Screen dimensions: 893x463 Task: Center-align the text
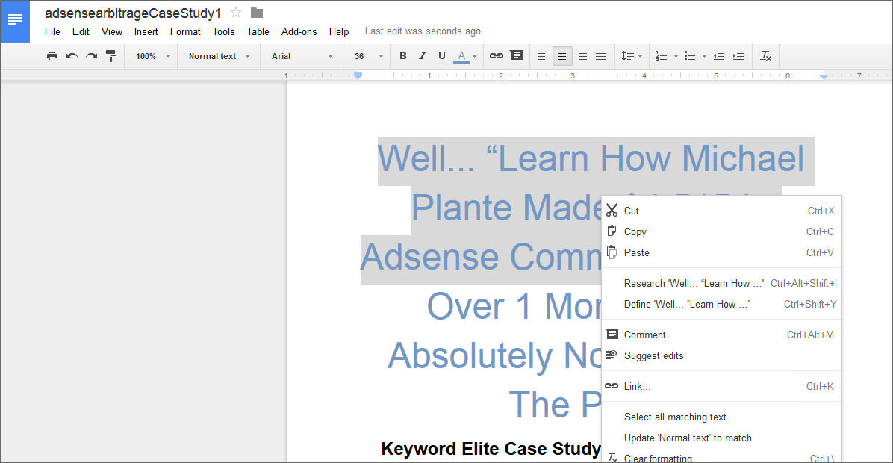562,56
